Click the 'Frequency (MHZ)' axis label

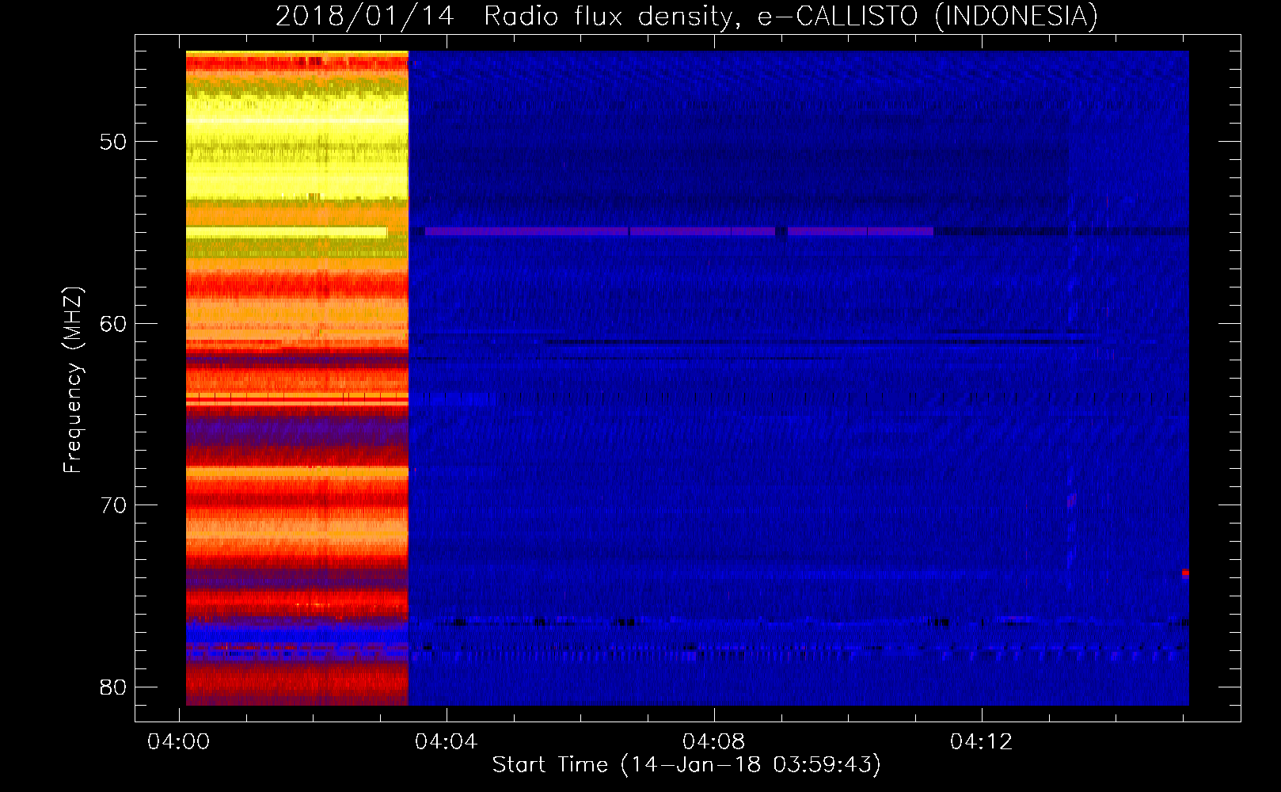tap(73, 380)
